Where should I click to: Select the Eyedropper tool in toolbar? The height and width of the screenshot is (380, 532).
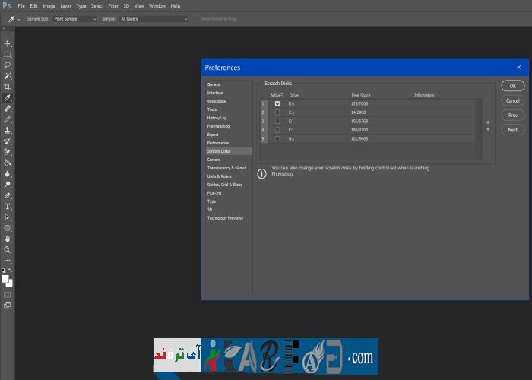pyautogui.click(x=8, y=98)
